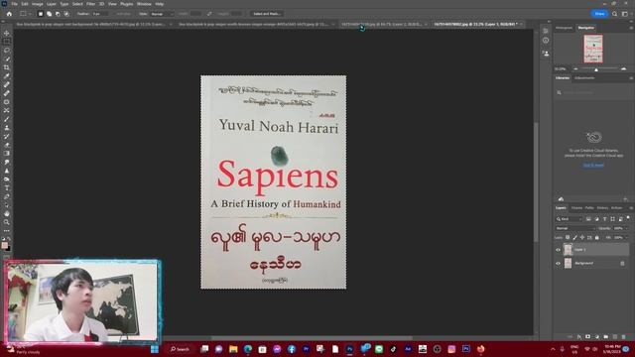
Task: Switch to the Histogram tab
Action: [x=564, y=28]
